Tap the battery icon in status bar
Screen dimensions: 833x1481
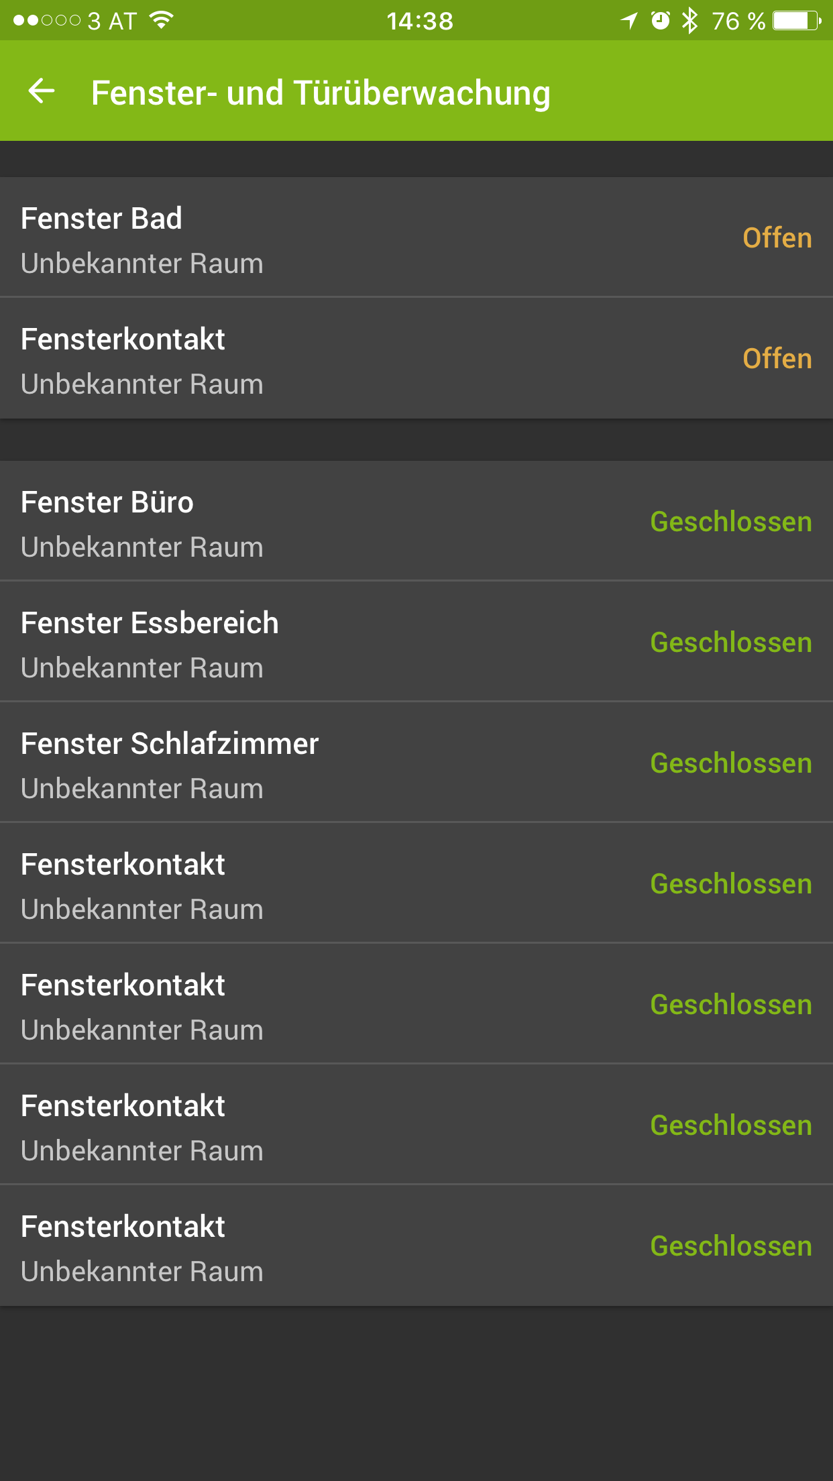coord(796,21)
